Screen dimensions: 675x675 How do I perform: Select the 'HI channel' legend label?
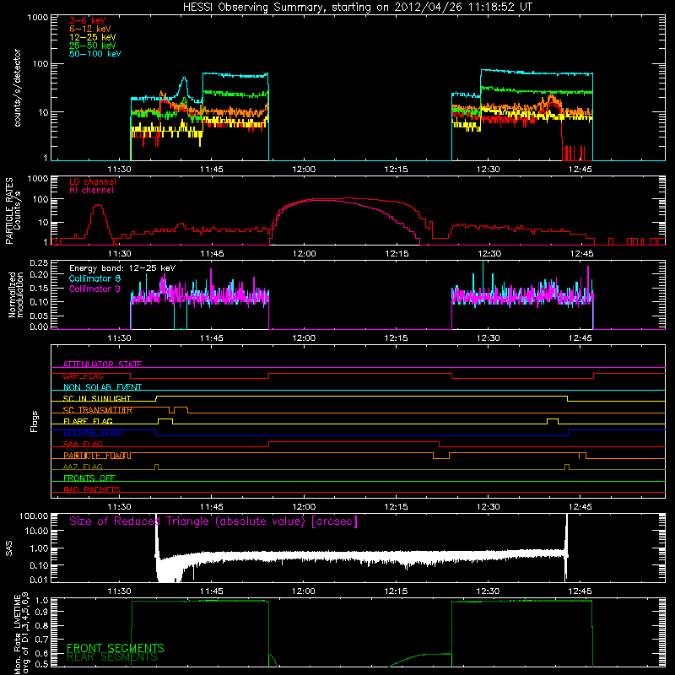[x=91, y=191]
